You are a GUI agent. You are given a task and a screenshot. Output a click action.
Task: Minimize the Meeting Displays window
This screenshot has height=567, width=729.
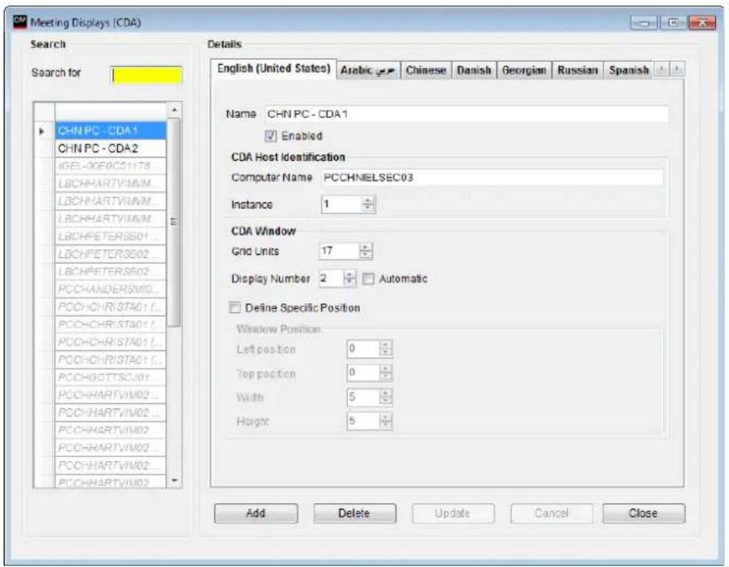[x=644, y=23]
